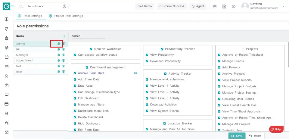
Task: Click the plus icon to add role
Action: (x=64, y=36)
